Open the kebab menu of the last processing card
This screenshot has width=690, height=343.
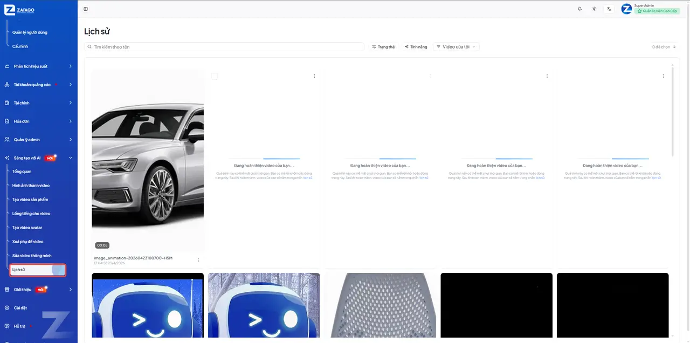[x=663, y=76]
